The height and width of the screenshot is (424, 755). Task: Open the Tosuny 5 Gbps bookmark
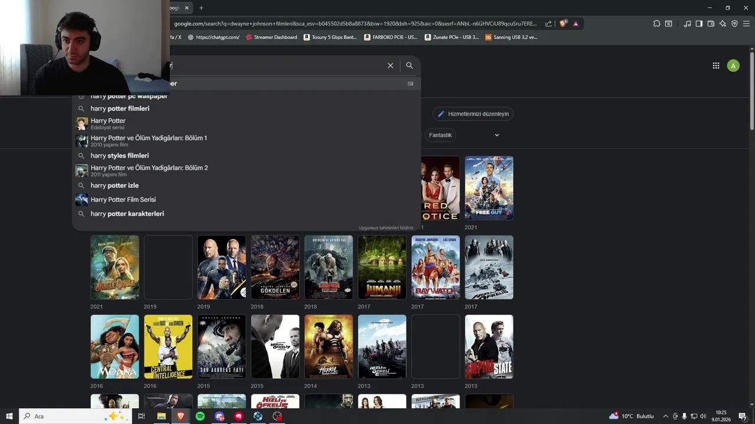coord(330,37)
